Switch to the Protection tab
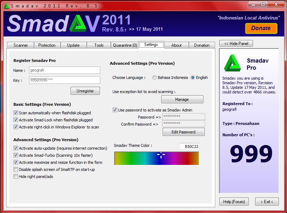Image resolution: width=287 pixels, height=213 pixels. [x=47, y=45]
